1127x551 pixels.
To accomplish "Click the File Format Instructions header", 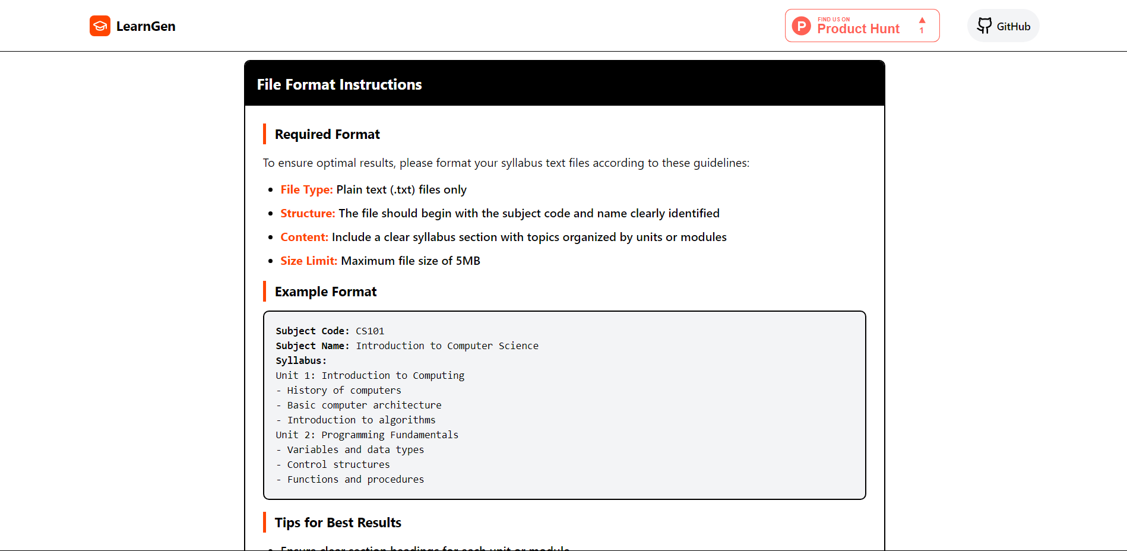I will [x=340, y=84].
